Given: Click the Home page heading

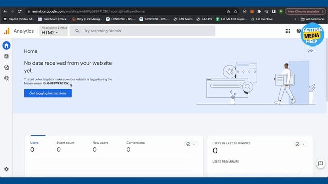Looking at the screenshot, I should (x=31, y=51).
